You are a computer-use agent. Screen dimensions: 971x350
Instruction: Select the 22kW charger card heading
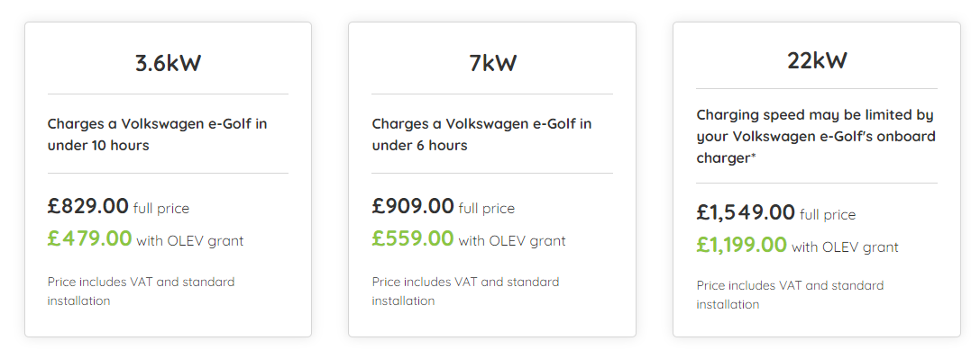pos(817,60)
